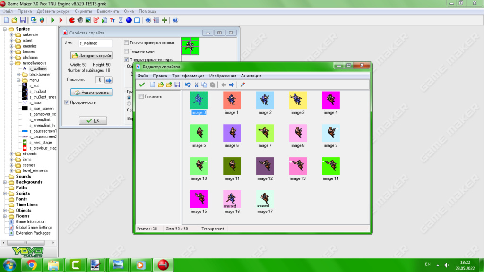The width and height of the screenshot is (484, 272).
Task: Click the sprite name field 's_wallmax'
Action: tap(95, 43)
